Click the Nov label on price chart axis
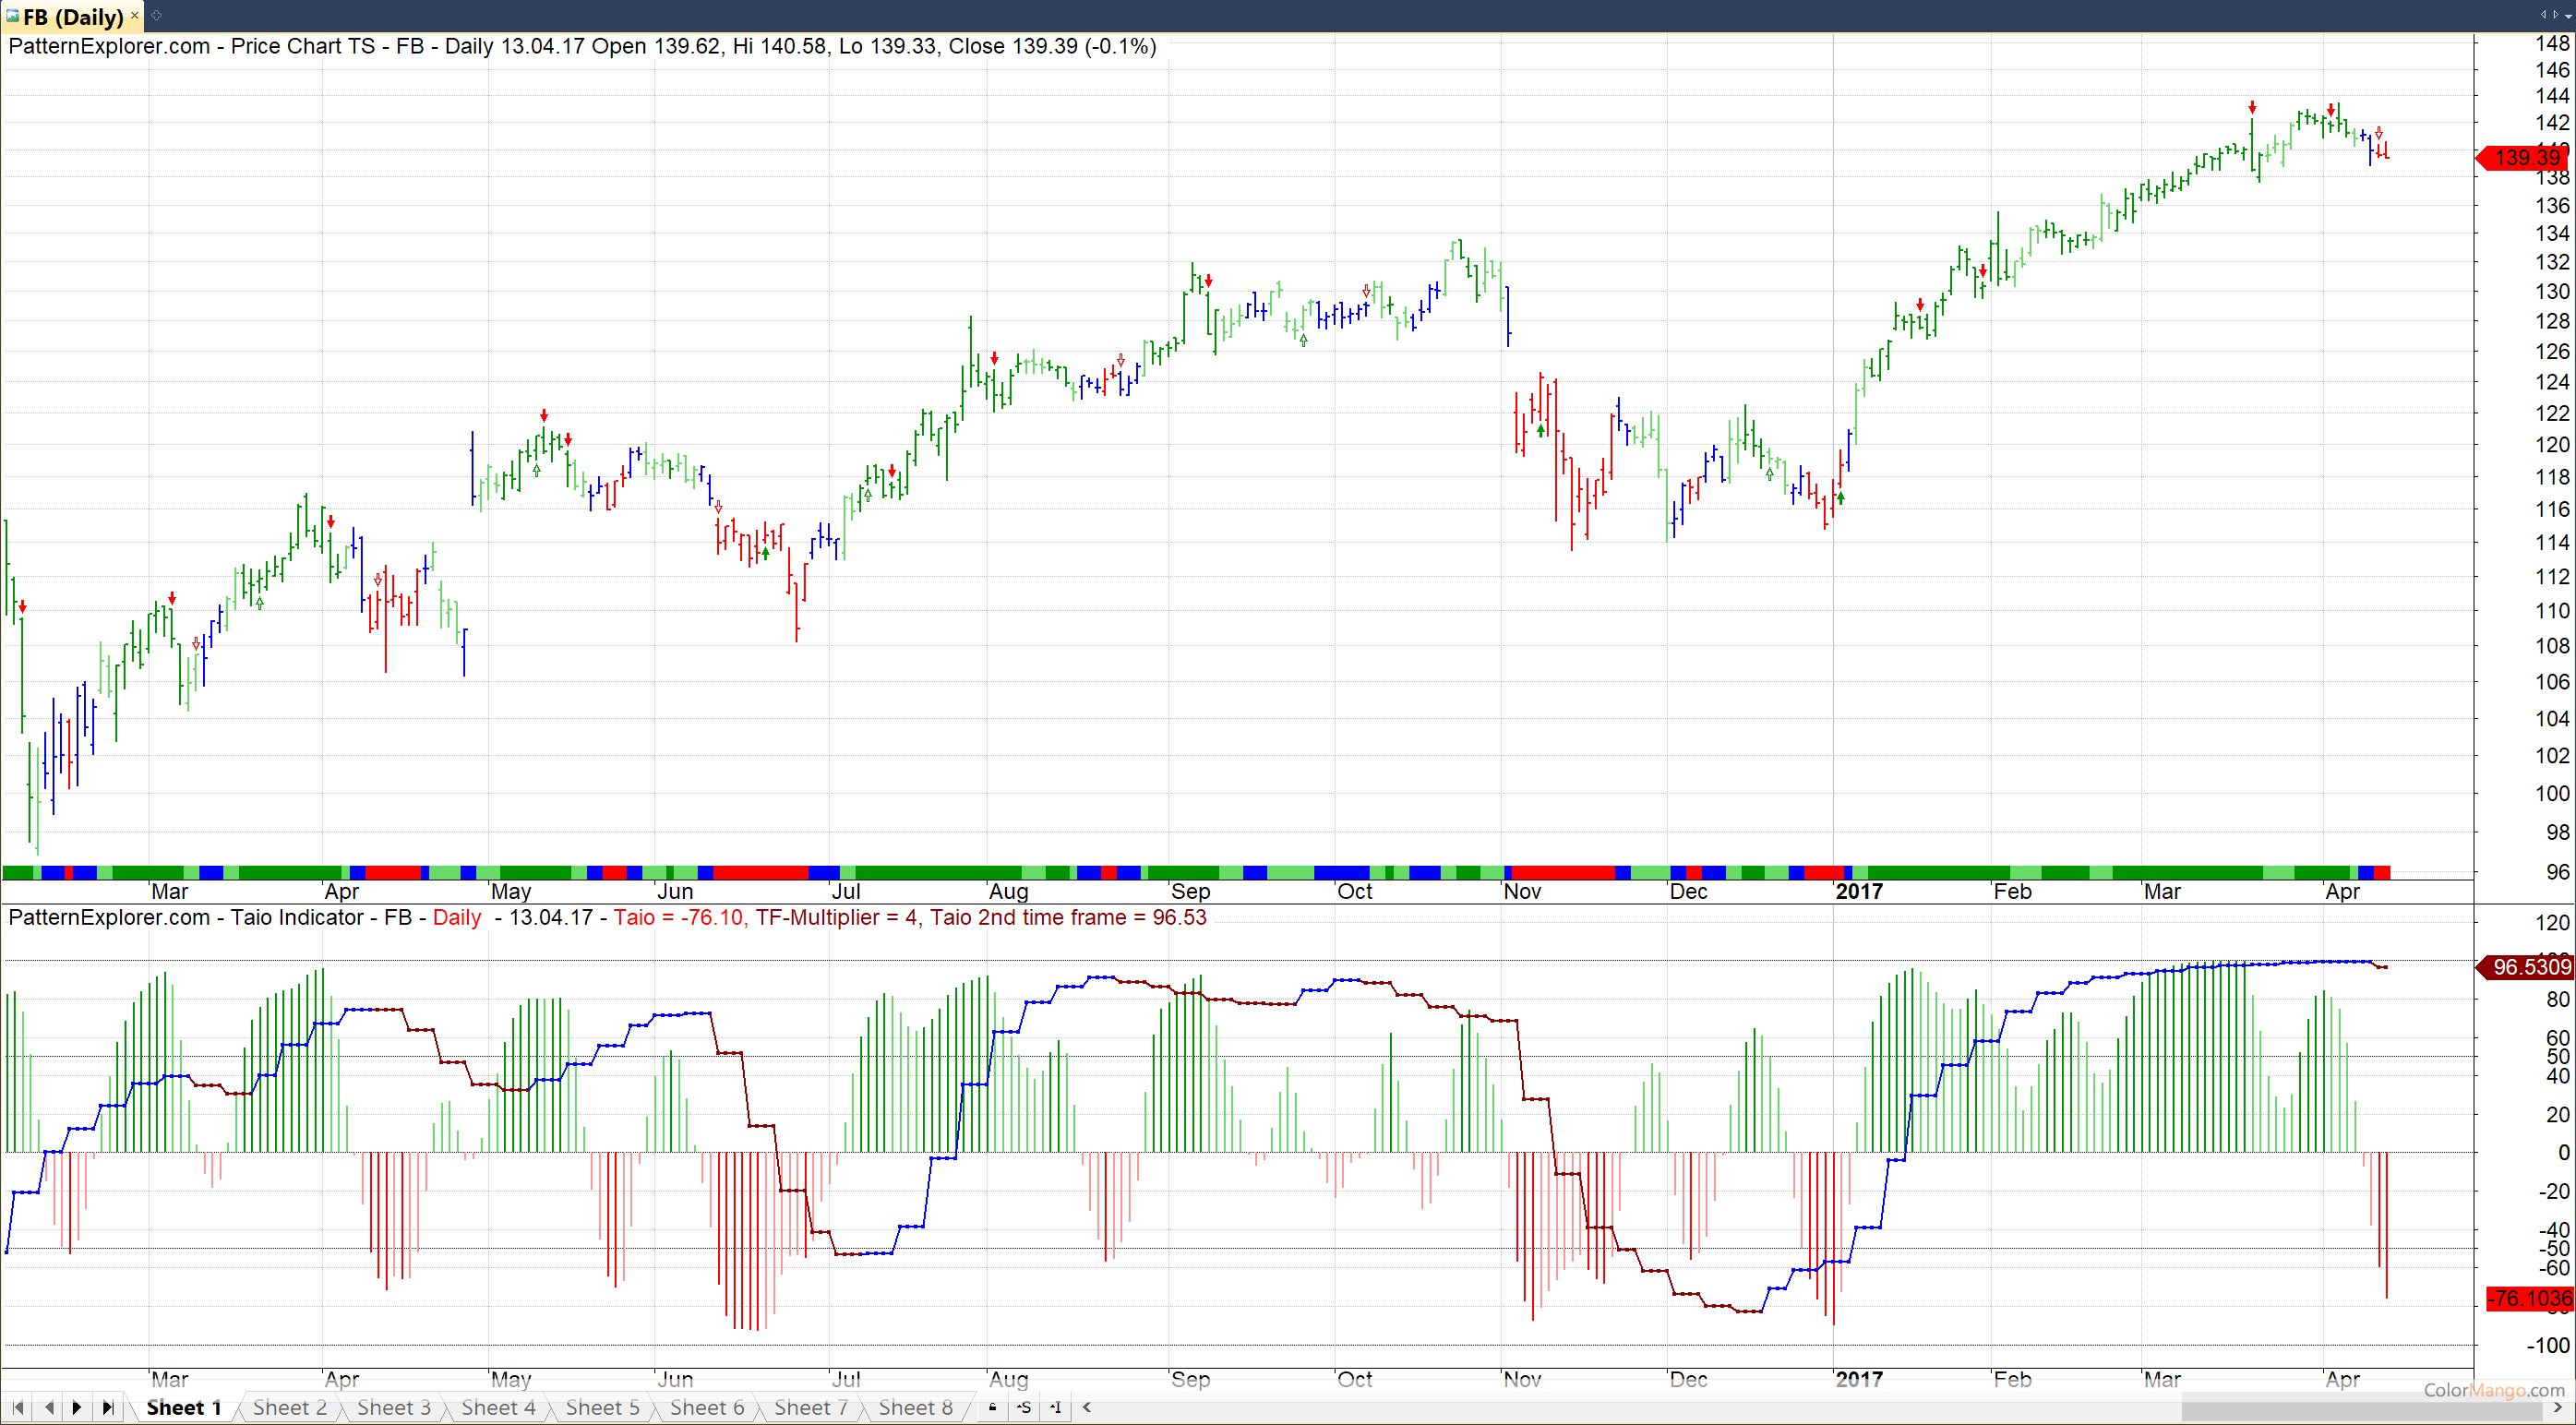The image size is (2576, 1425). click(x=1522, y=891)
